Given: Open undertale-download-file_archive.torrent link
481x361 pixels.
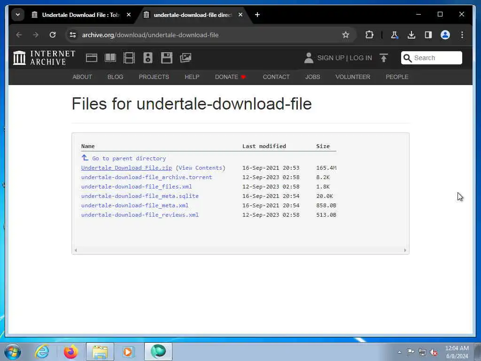Looking at the screenshot, I should pyautogui.click(x=147, y=177).
